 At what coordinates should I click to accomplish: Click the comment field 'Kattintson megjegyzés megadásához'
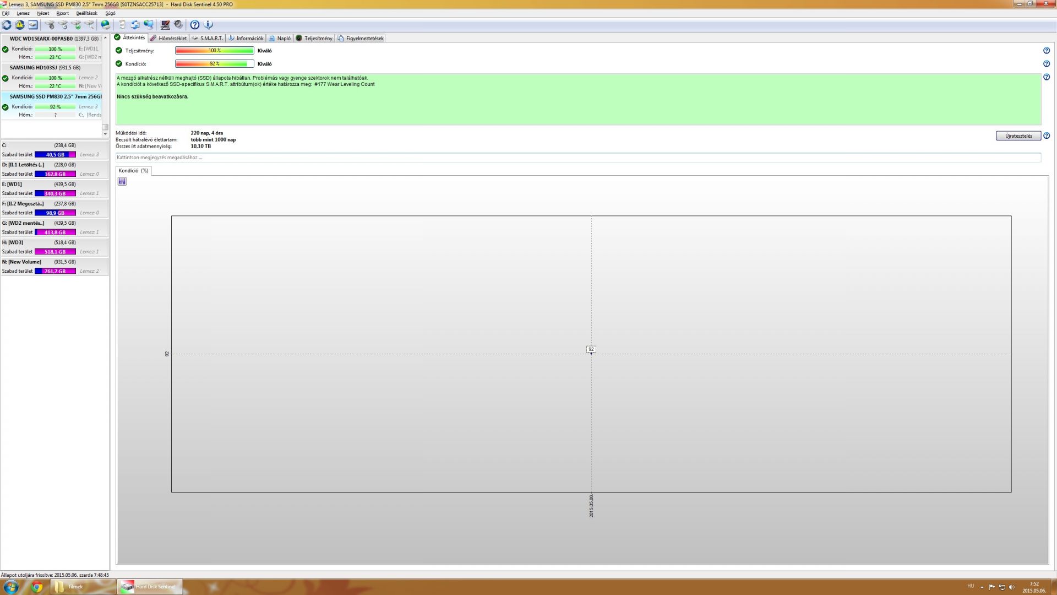578,158
